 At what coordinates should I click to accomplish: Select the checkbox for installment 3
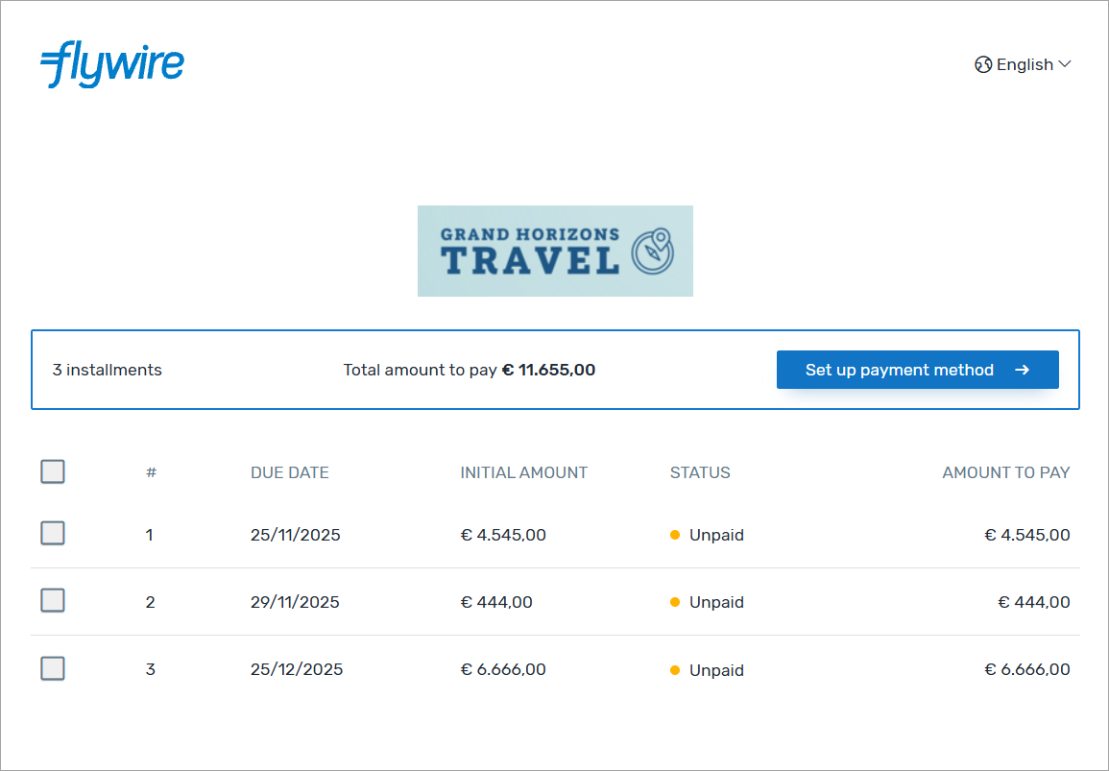tap(53, 668)
